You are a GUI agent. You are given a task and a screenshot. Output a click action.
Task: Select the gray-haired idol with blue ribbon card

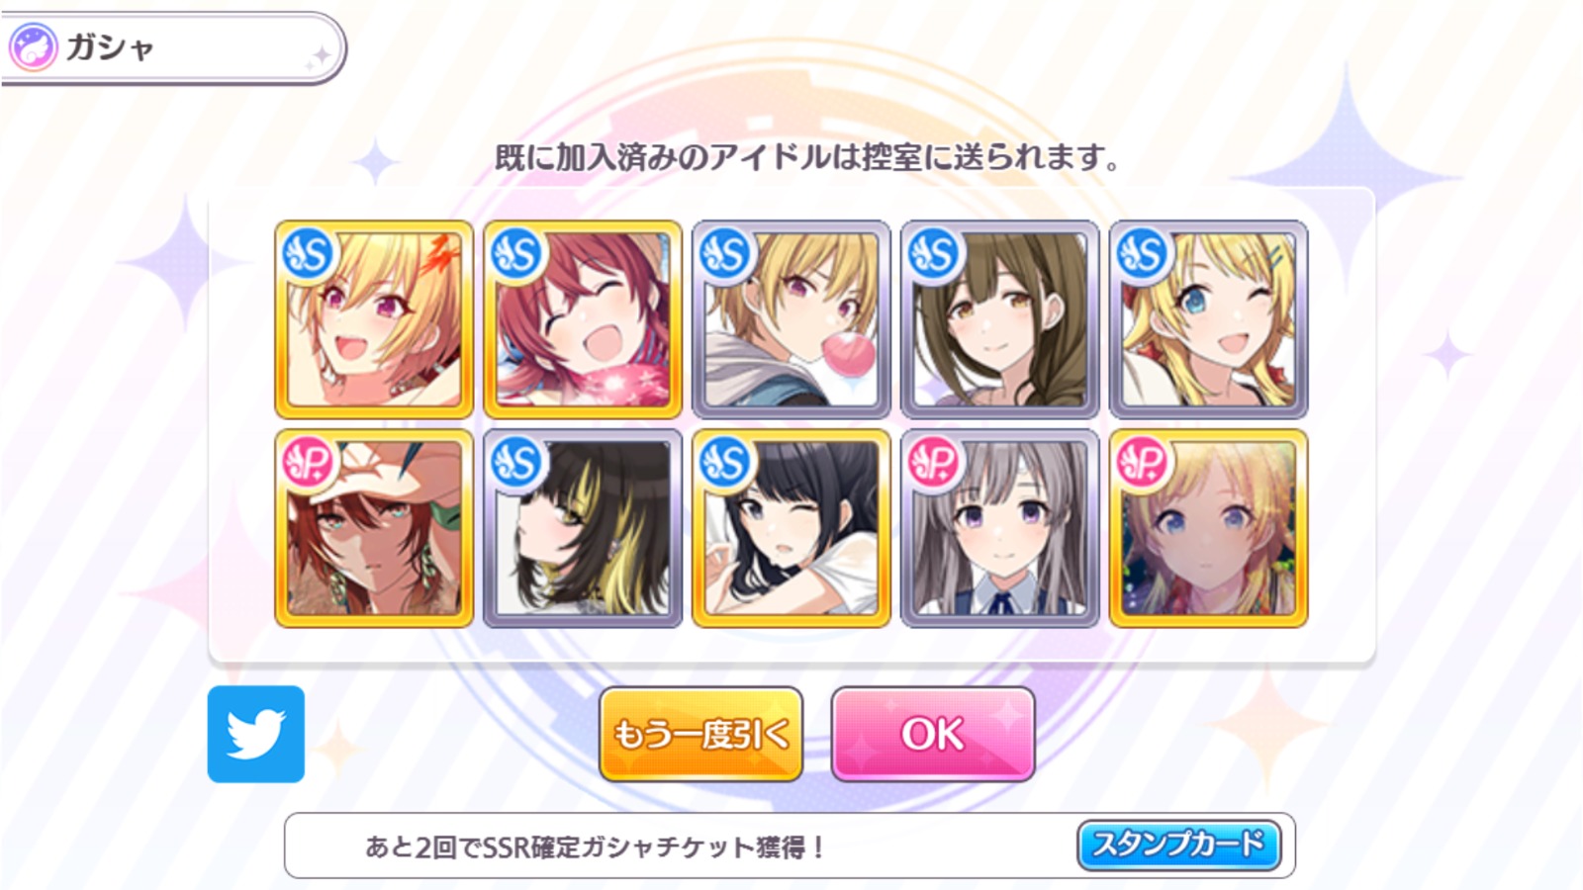[x=1000, y=528]
